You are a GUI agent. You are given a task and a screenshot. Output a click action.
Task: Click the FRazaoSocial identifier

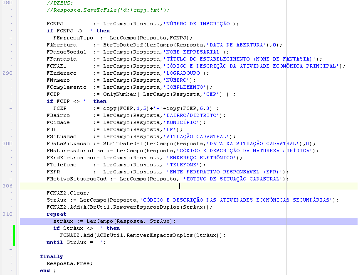pyautogui.click(x=67, y=52)
